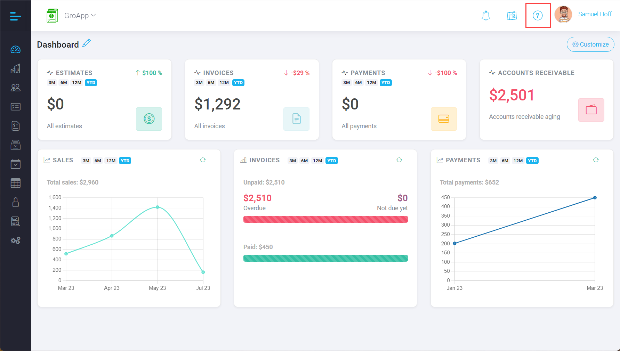
Task: Select 3M range on Estimates card
Action: [x=52, y=83]
